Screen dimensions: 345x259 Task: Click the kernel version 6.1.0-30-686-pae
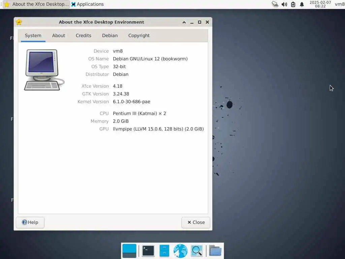[x=132, y=102]
